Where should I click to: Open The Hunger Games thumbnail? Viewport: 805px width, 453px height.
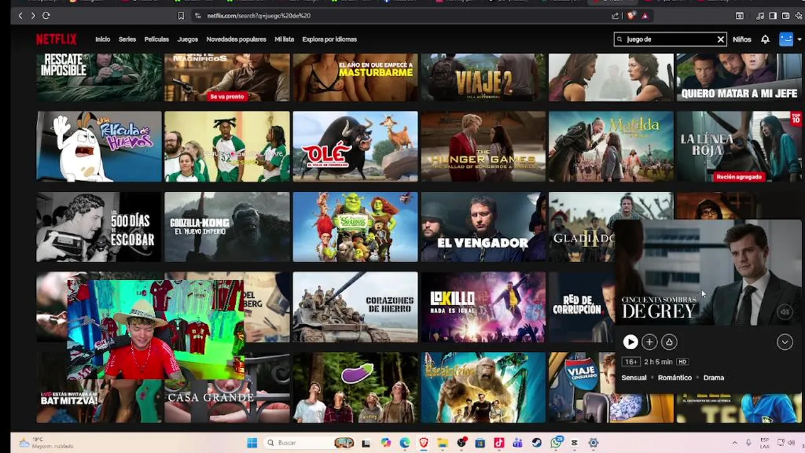pos(483,147)
